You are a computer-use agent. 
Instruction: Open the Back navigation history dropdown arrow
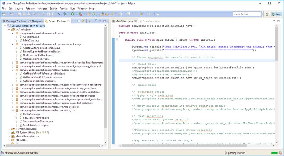coord(145,14)
